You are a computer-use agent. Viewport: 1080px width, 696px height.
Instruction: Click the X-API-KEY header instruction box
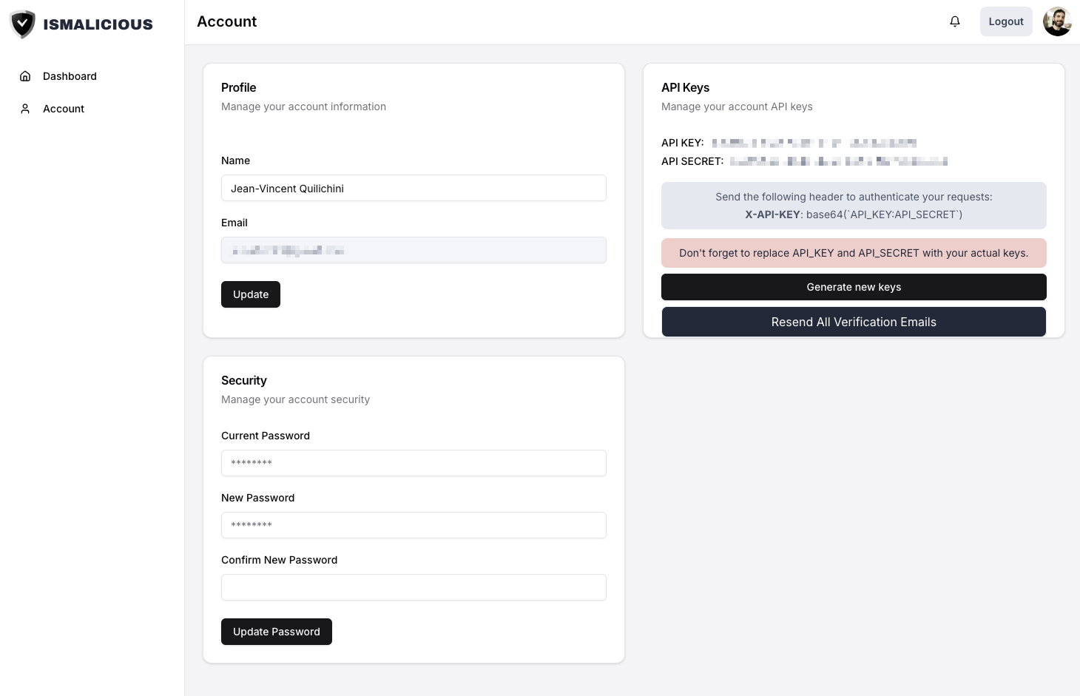[854, 206]
